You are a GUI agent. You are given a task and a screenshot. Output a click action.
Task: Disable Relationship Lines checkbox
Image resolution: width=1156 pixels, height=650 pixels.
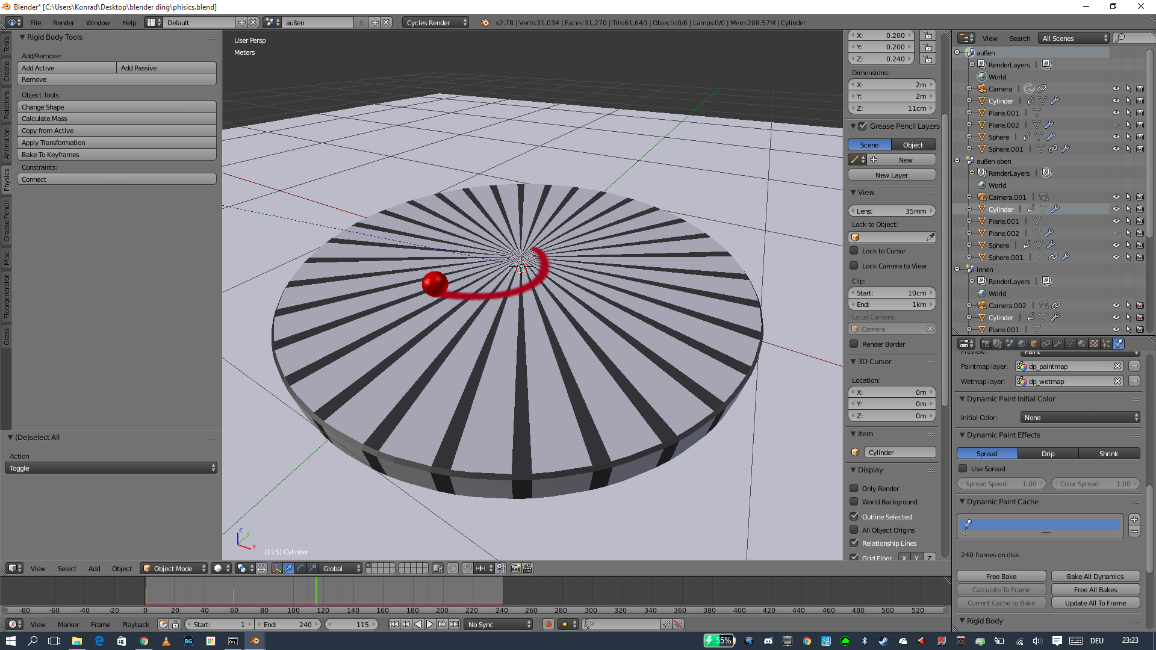pos(854,543)
